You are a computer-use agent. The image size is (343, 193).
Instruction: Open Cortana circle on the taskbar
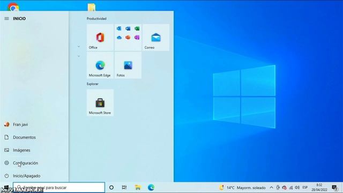tap(111, 188)
